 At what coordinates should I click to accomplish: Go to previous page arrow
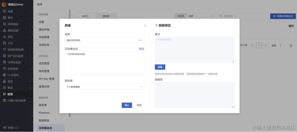252,45
